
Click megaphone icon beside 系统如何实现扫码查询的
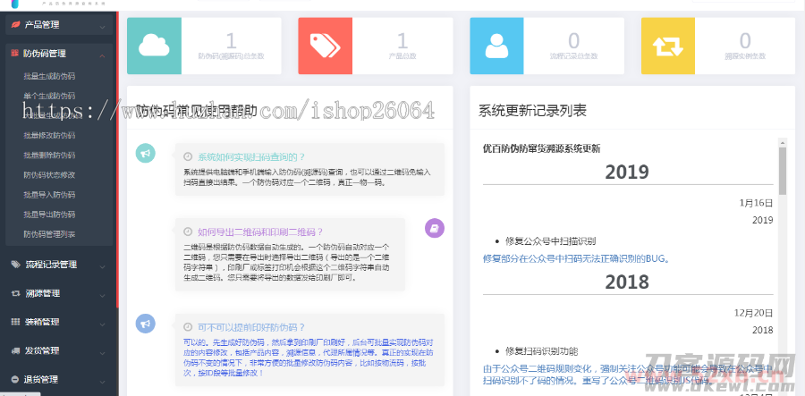pyautogui.click(x=144, y=155)
